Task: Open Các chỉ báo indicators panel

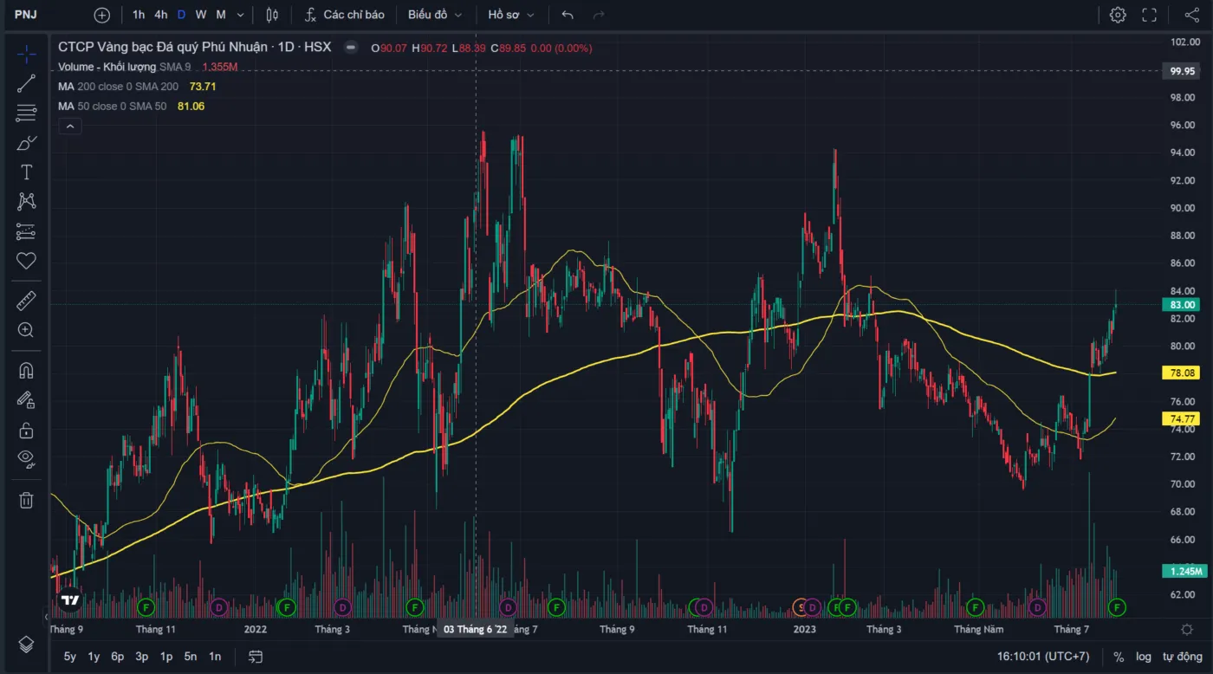Action: point(344,15)
